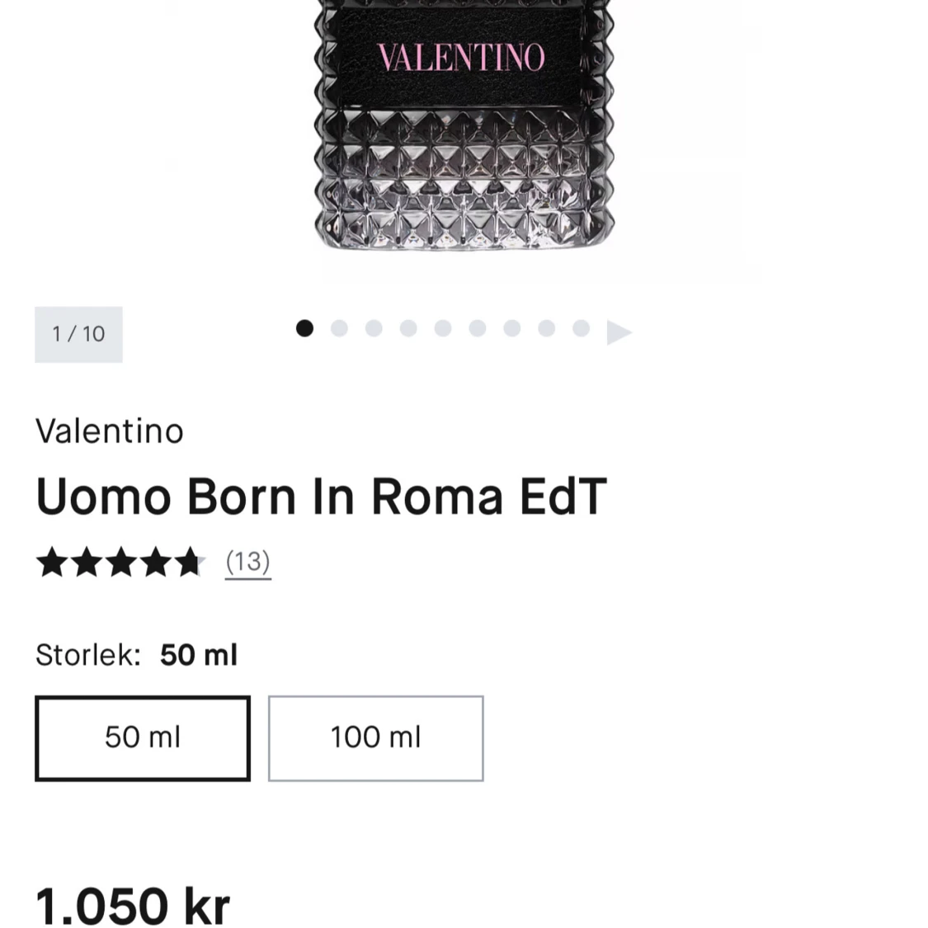Click the Valentino brand name

pos(108,431)
